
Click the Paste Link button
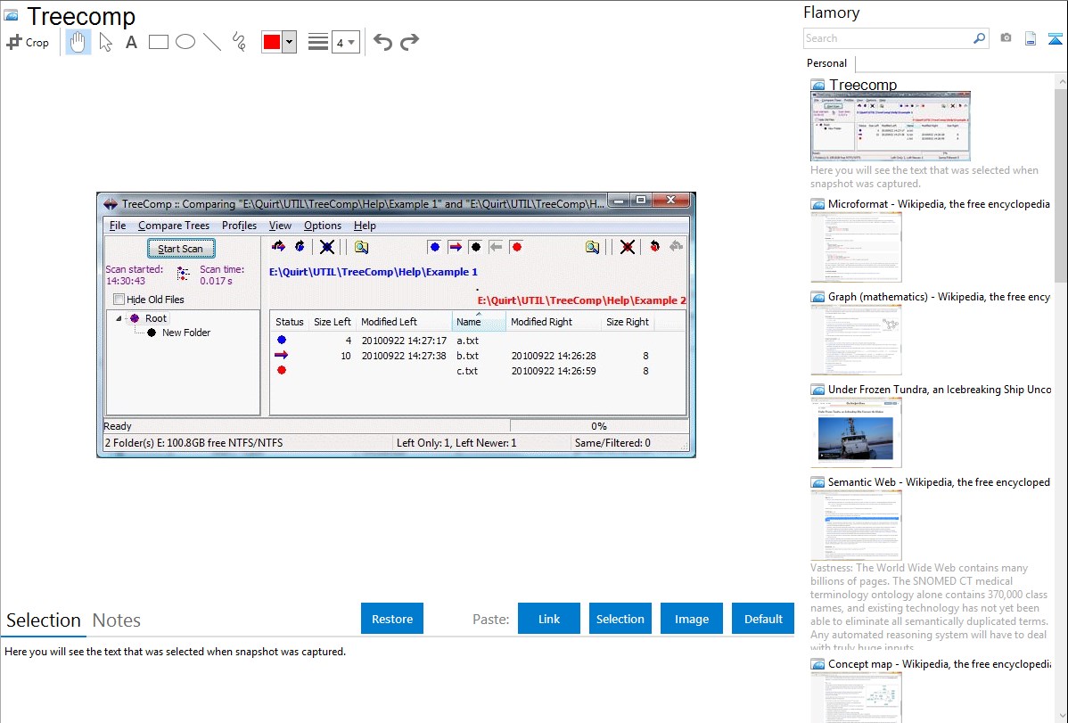(x=549, y=619)
